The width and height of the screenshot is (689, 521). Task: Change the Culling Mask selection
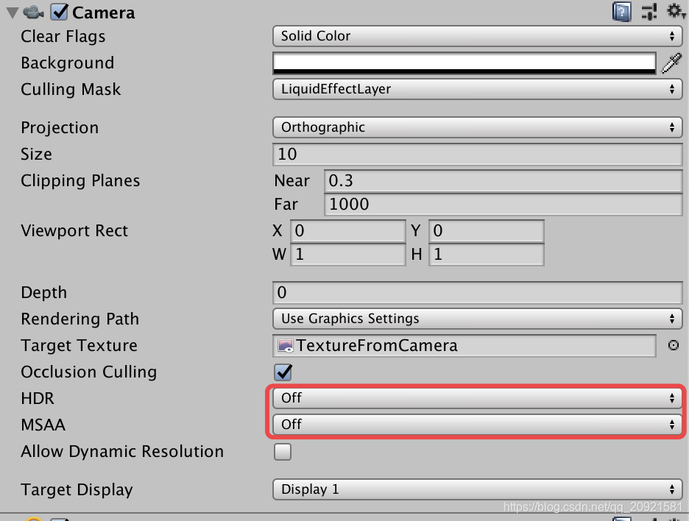(x=477, y=89)
